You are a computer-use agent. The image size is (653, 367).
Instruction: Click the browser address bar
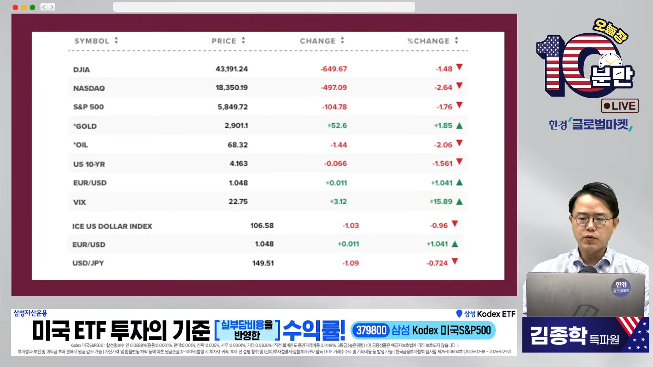click(x=264, y=7)
